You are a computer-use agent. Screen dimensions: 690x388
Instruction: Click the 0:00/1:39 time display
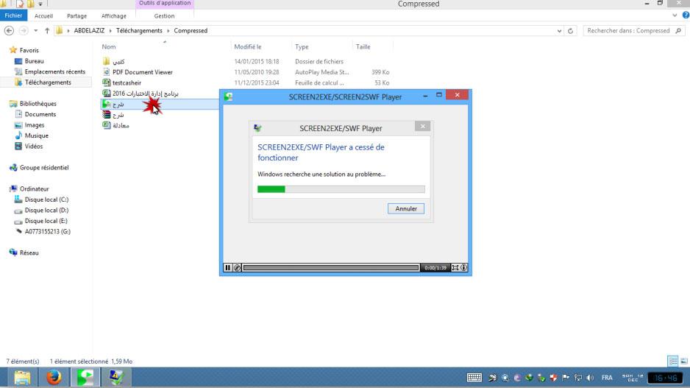click(435, 267)
